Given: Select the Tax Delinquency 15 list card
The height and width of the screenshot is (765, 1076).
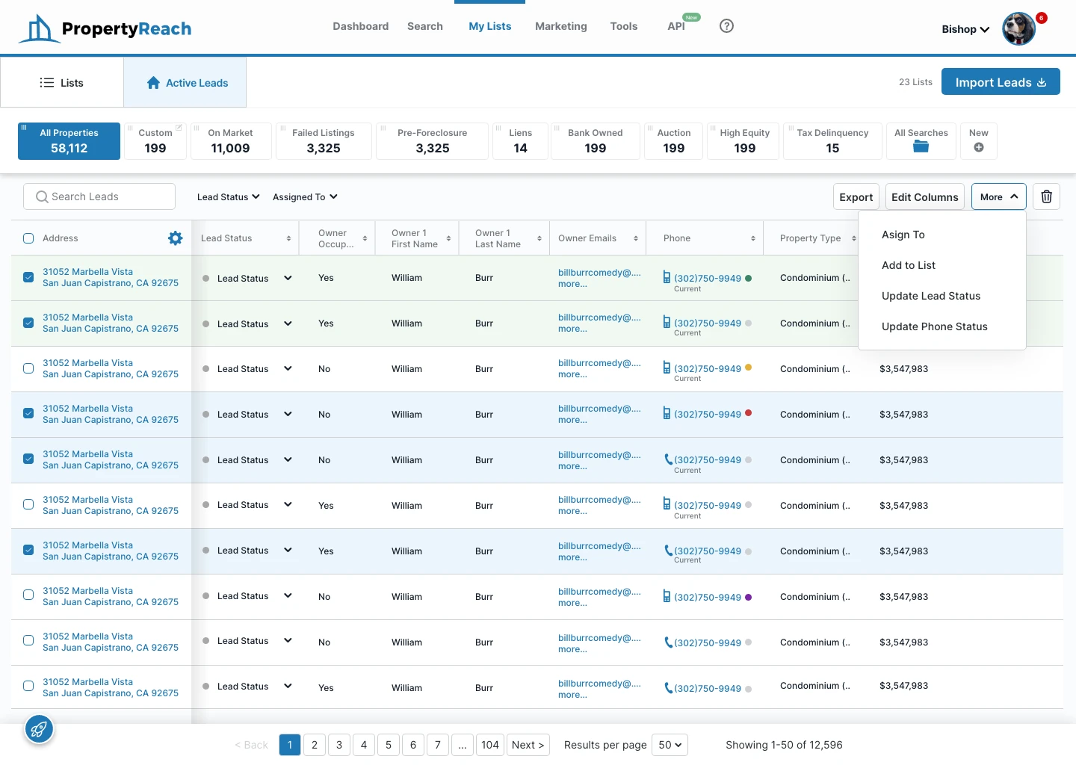Looking at the screenshot, I should point(832,141).
